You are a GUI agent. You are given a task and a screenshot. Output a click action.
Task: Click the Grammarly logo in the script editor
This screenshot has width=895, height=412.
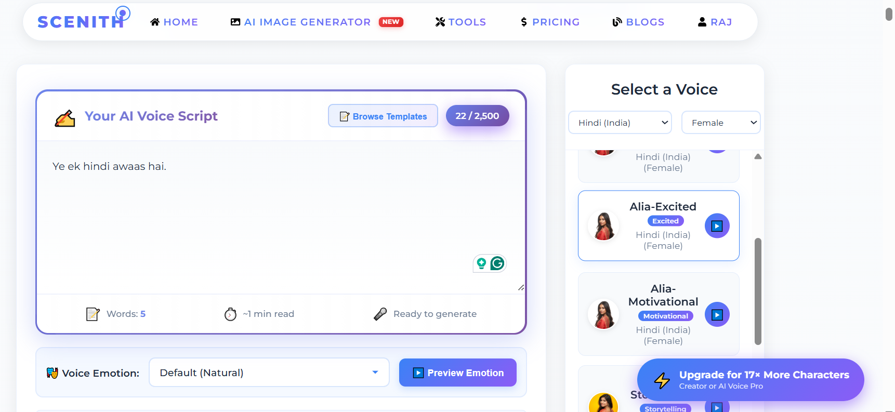click(x=497, y=263)
